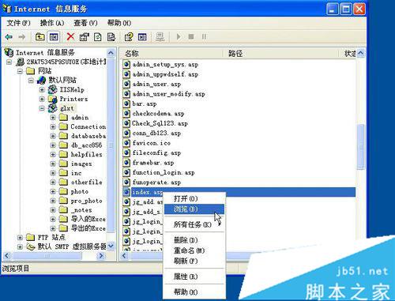Collapse the 网站 folder node
The image size is (395, 301).
20,71
